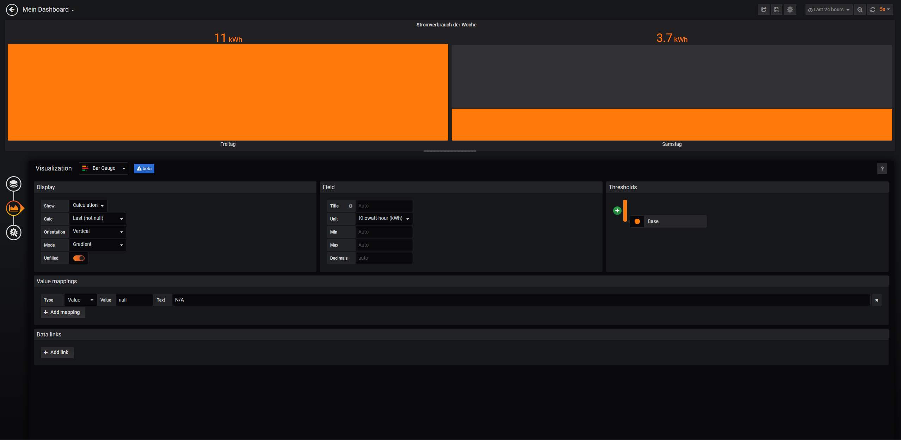Open dashboard settings via gear icon
Image resolution: width=901 pixels, height=440 pixels.
(790, 10)
